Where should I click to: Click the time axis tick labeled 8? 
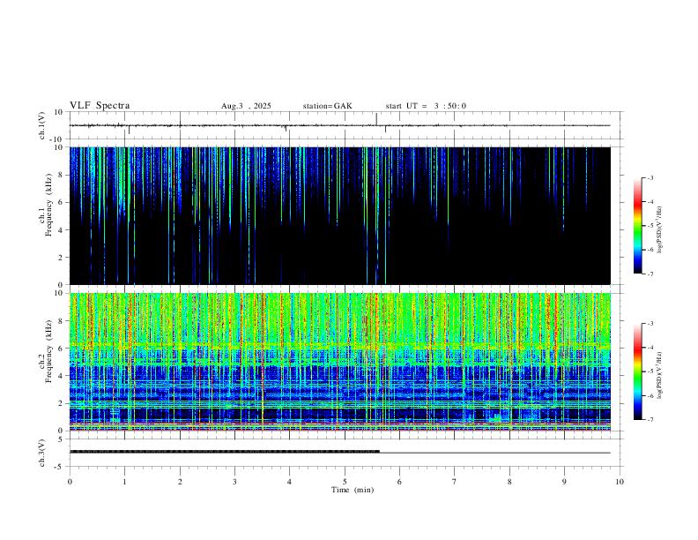[509, 482]
